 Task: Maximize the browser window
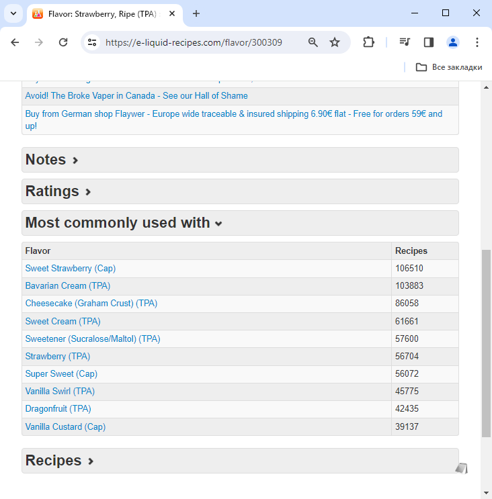[x=446, y=13]
